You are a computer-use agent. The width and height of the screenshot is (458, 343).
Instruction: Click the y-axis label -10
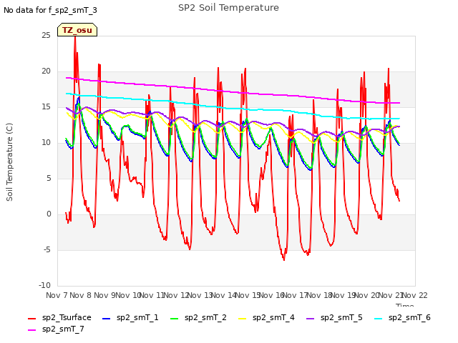tap(44, 285)
